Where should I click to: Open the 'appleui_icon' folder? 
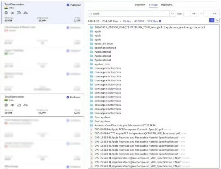point(102,64)
